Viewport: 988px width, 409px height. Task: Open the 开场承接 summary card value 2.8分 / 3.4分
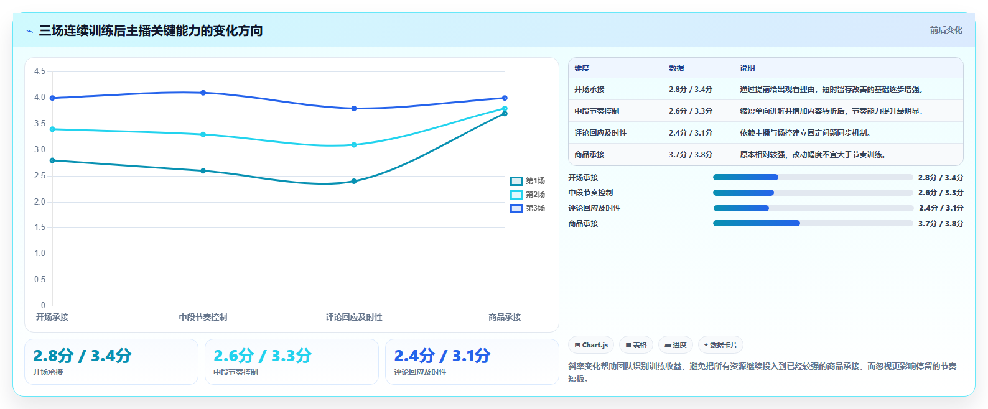82,356
